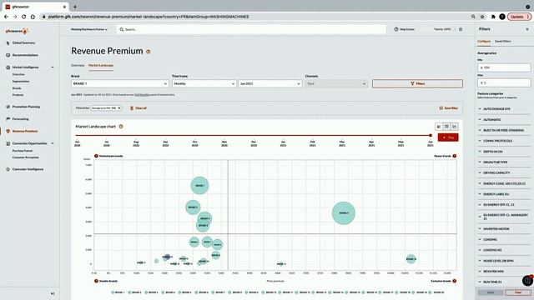Open Global Summary from the sidebar
534x300 pixels.
pyautogui.click(x=23, y=42)
